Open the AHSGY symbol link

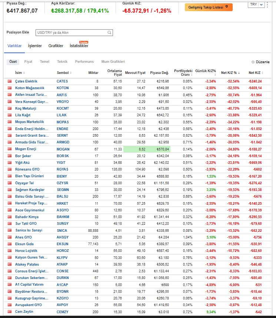63,237
